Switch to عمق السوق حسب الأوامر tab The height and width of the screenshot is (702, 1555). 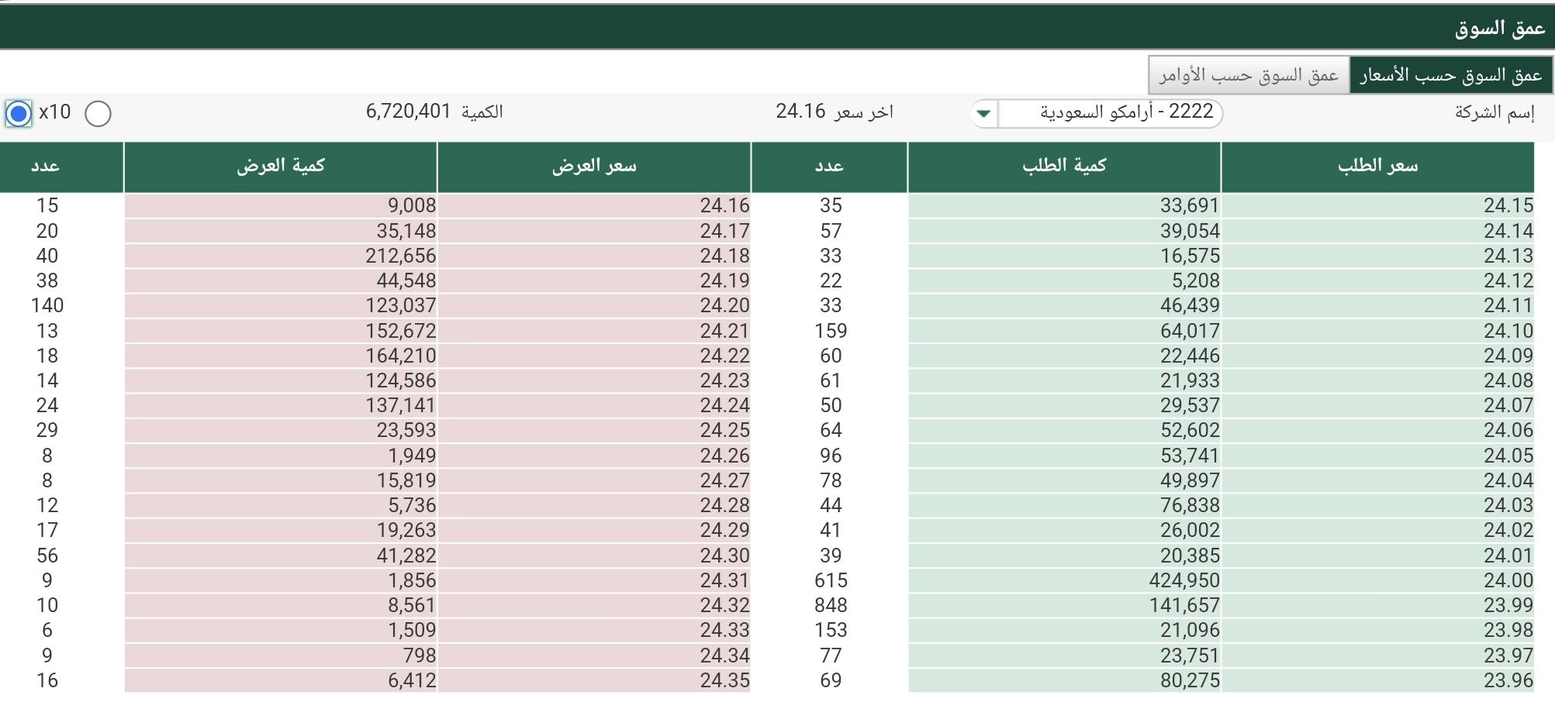[1249, 75]
